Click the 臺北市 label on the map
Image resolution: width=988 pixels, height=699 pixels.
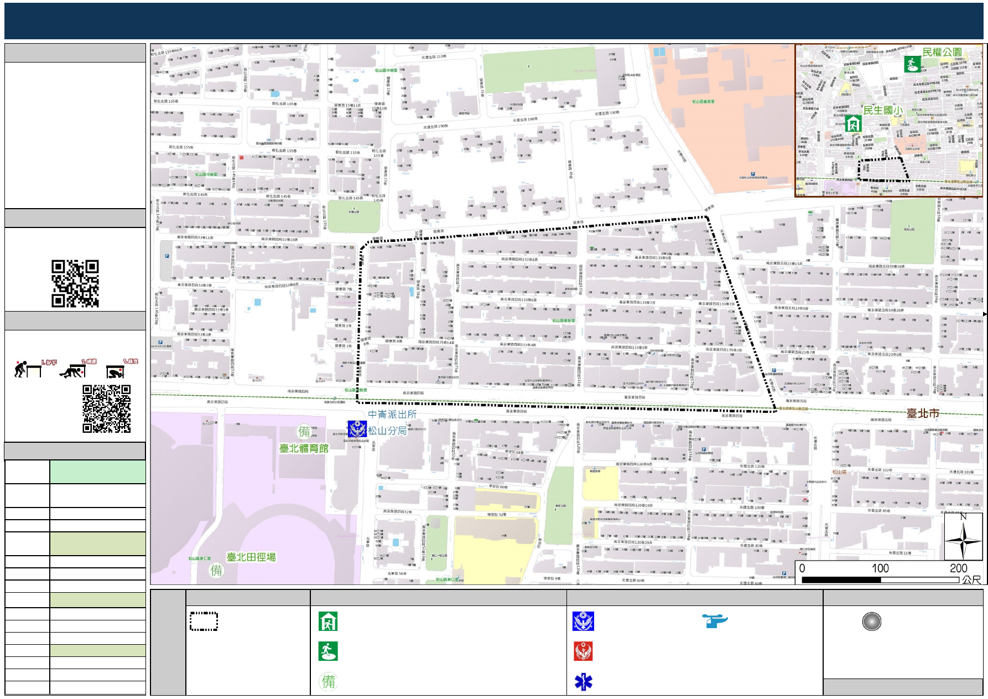[x=922, y=413]
